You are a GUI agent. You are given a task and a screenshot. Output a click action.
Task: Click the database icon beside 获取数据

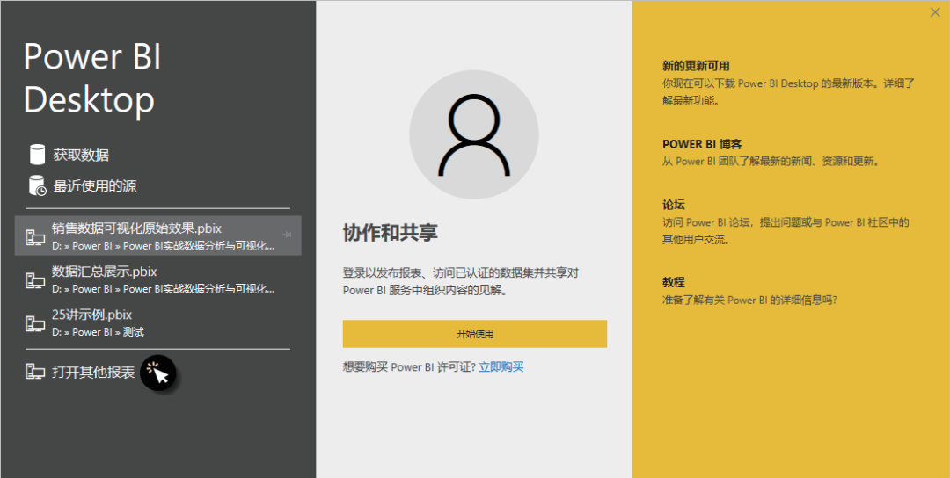tap(38, 155)
